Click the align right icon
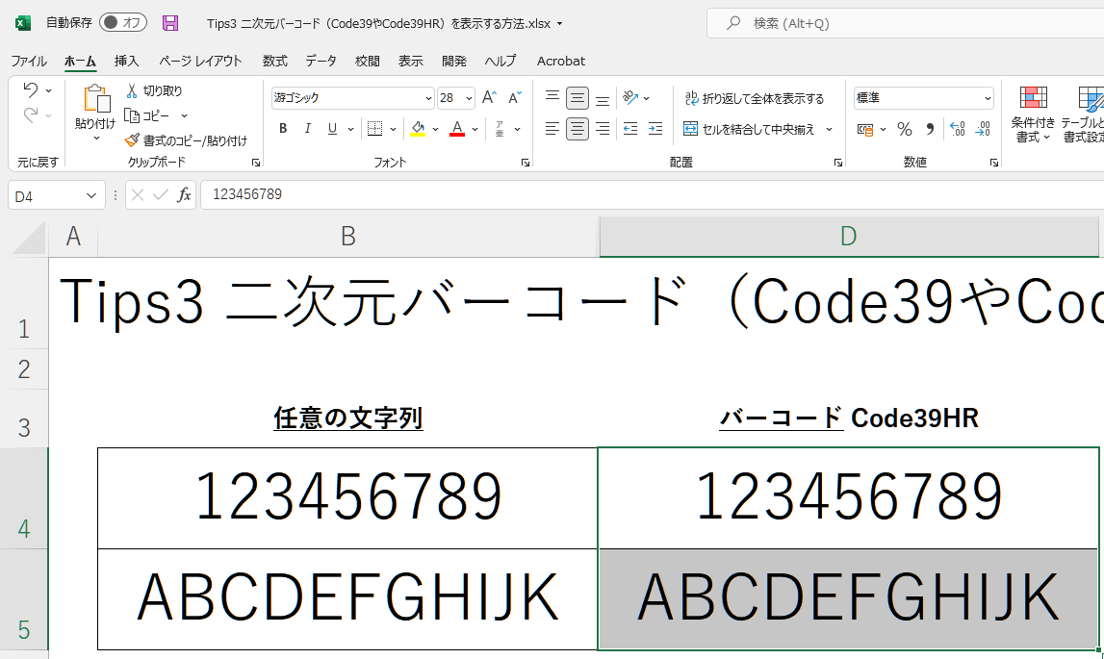The width and height of the screenshot is (1104, 659). [x=603, y=129]
